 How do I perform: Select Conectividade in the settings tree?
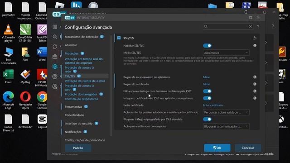coord(74,115)
